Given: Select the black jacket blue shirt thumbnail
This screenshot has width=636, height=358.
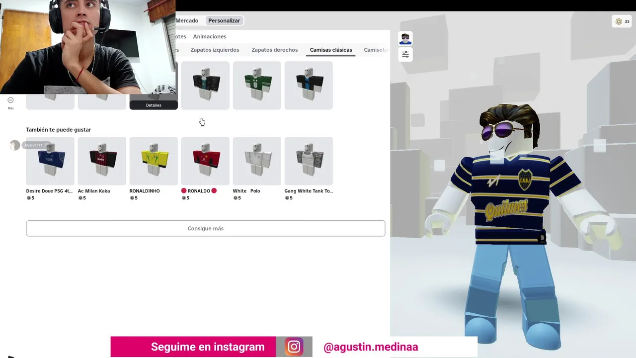Looking at the screenshot, I should (309, 86).
